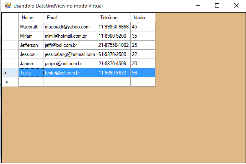Click the row header of the Janice row
Image resolution: width=246 pixels, height=164 pixels.
[x=10, y=64]
